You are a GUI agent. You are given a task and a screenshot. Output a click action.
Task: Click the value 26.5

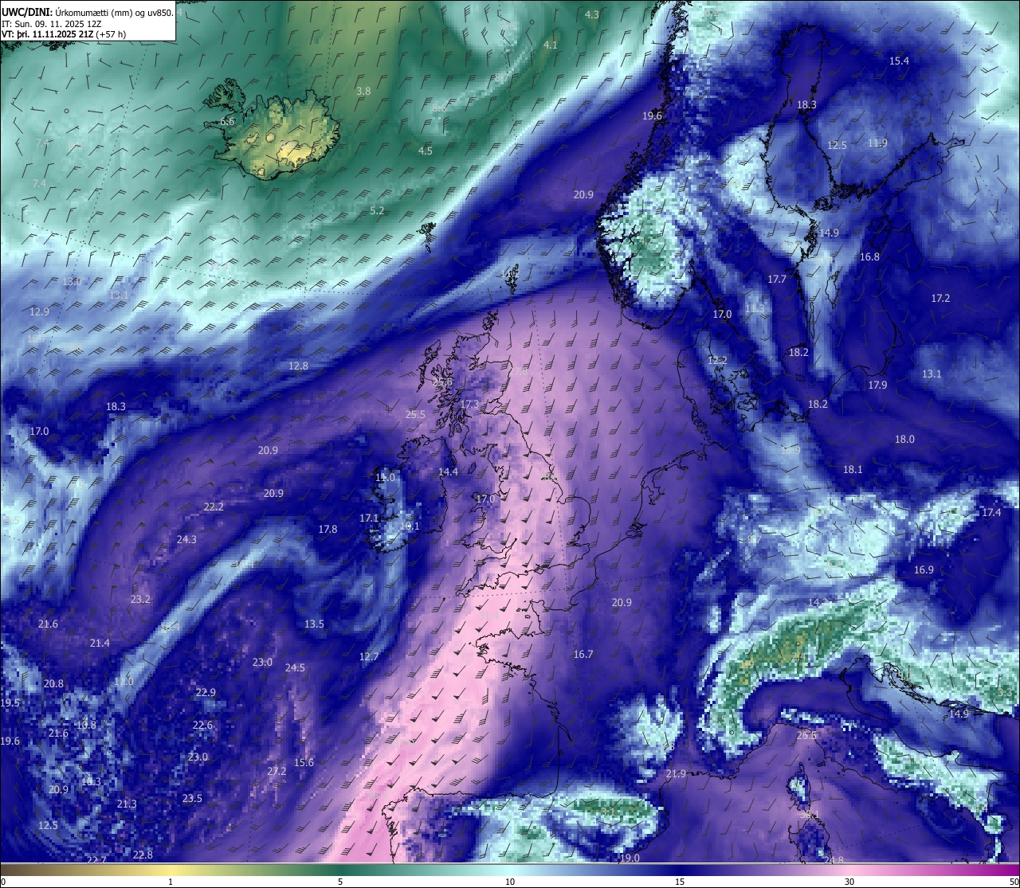(806, 736)
